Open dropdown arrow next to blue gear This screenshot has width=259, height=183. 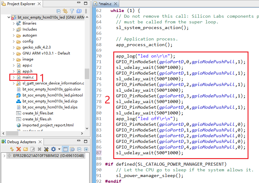(59, 149)
